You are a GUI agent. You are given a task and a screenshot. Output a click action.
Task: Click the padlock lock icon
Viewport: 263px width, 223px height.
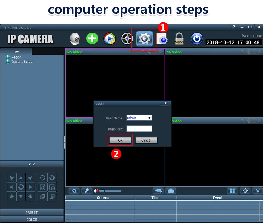179,39
